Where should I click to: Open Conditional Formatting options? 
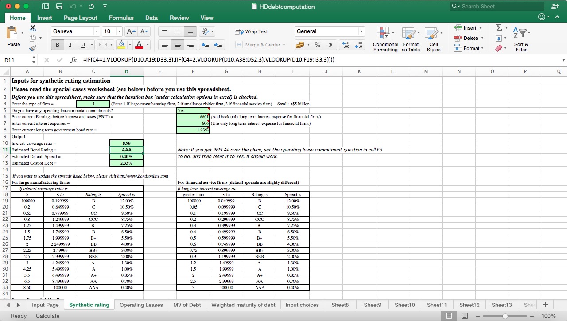(x=385, y=39)
